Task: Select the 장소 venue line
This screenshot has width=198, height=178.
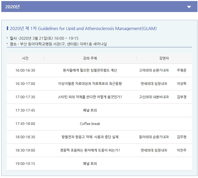Action: (58, 44)
